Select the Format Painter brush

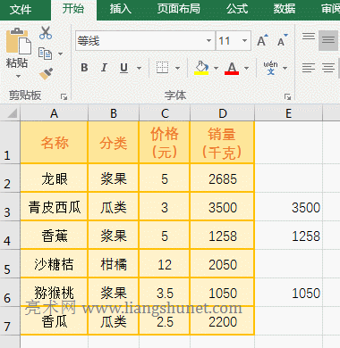46,73
